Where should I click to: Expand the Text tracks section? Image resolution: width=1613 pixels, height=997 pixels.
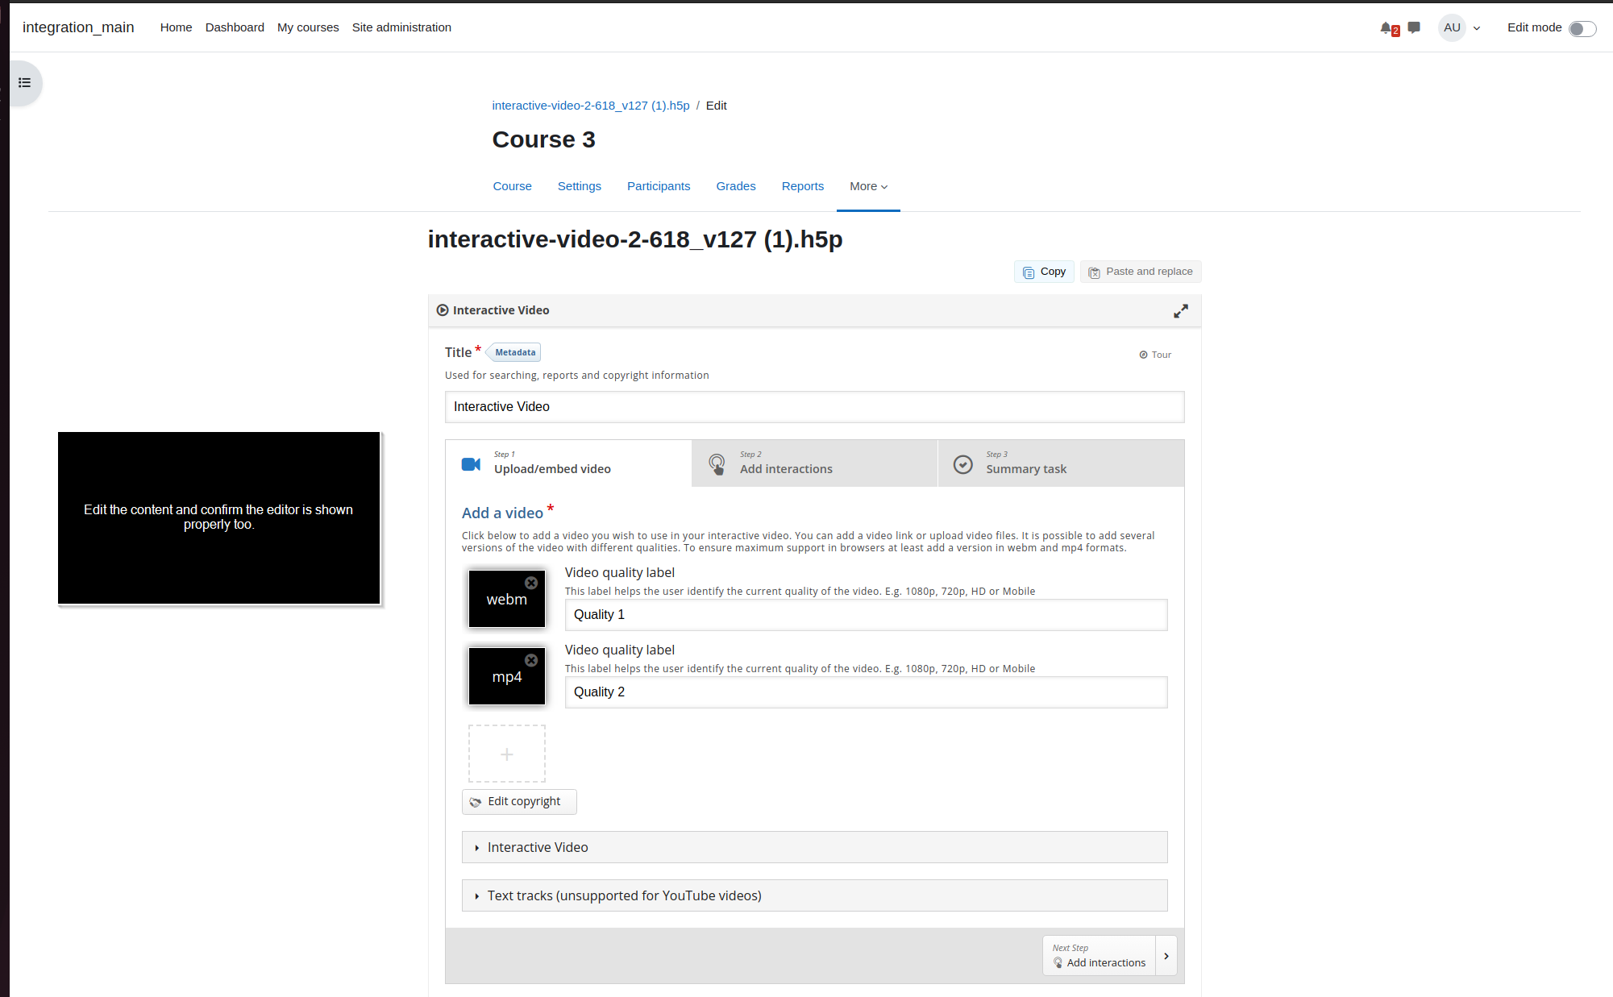pos(814,895)
